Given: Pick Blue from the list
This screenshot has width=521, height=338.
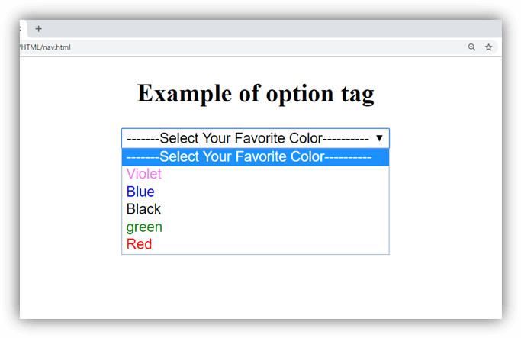Looking at the screenshot, I should pyautogui.click(x=140, y=192).
